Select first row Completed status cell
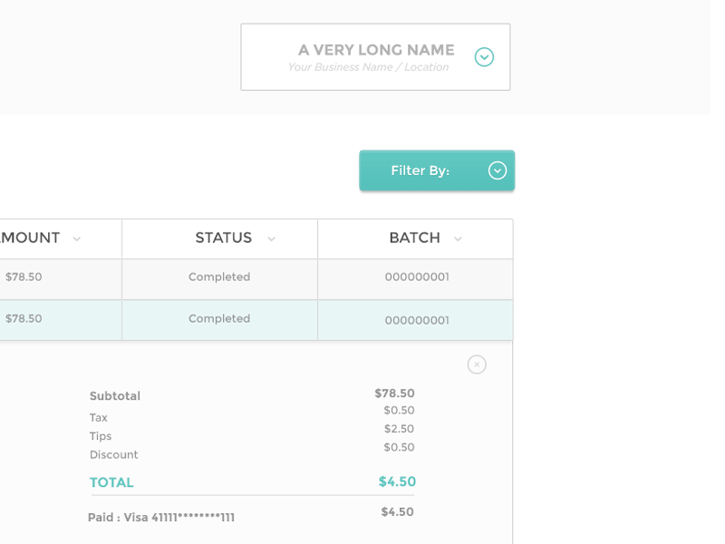The height and width of the screenshot is (544, 725). tap(219, 277)
